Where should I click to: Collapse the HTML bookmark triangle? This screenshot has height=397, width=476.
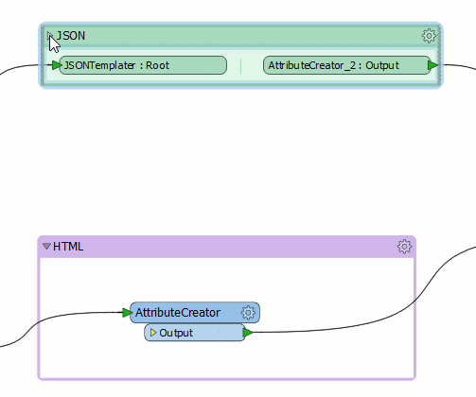(x=46, y=246)
